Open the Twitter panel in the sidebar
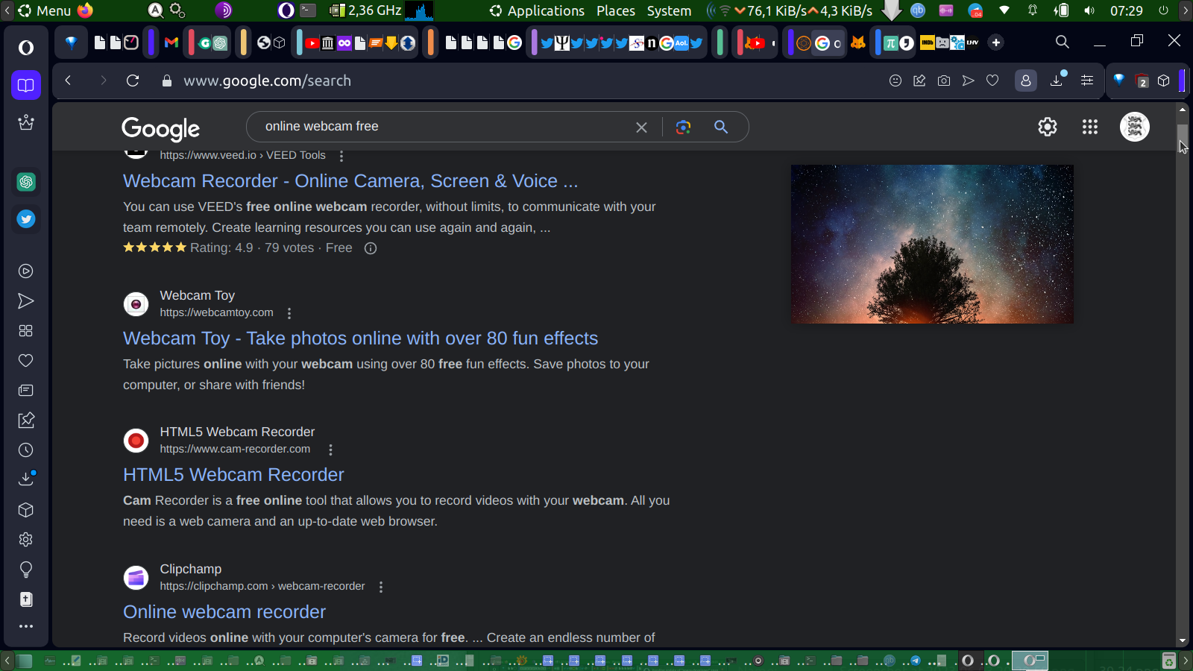 pyautogui.click(x=26, y=219)
